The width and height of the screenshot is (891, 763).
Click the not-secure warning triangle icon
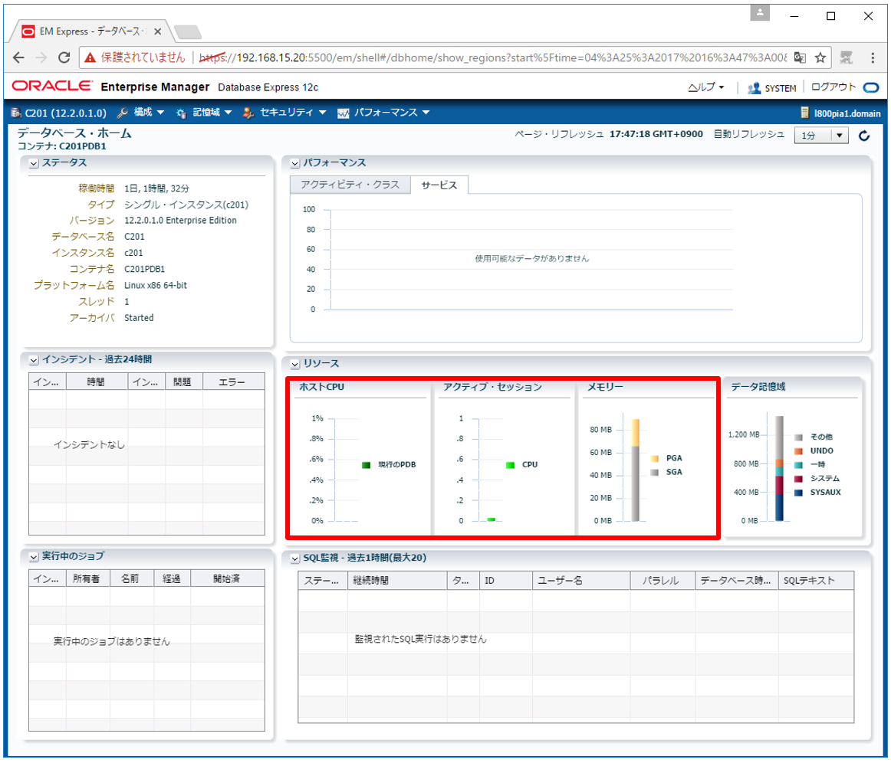(x=90, y=57)
